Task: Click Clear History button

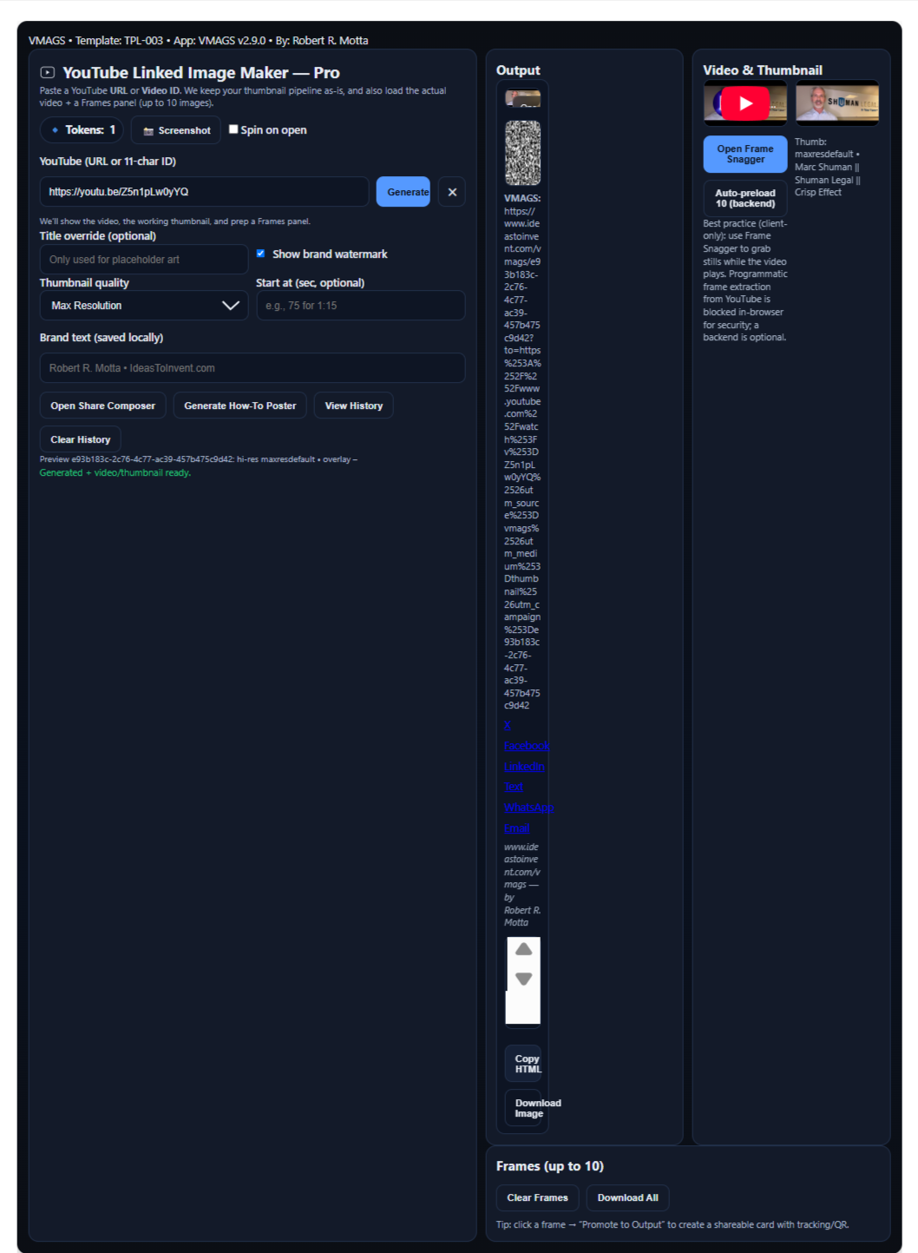Action: click(x=81, y=439)
